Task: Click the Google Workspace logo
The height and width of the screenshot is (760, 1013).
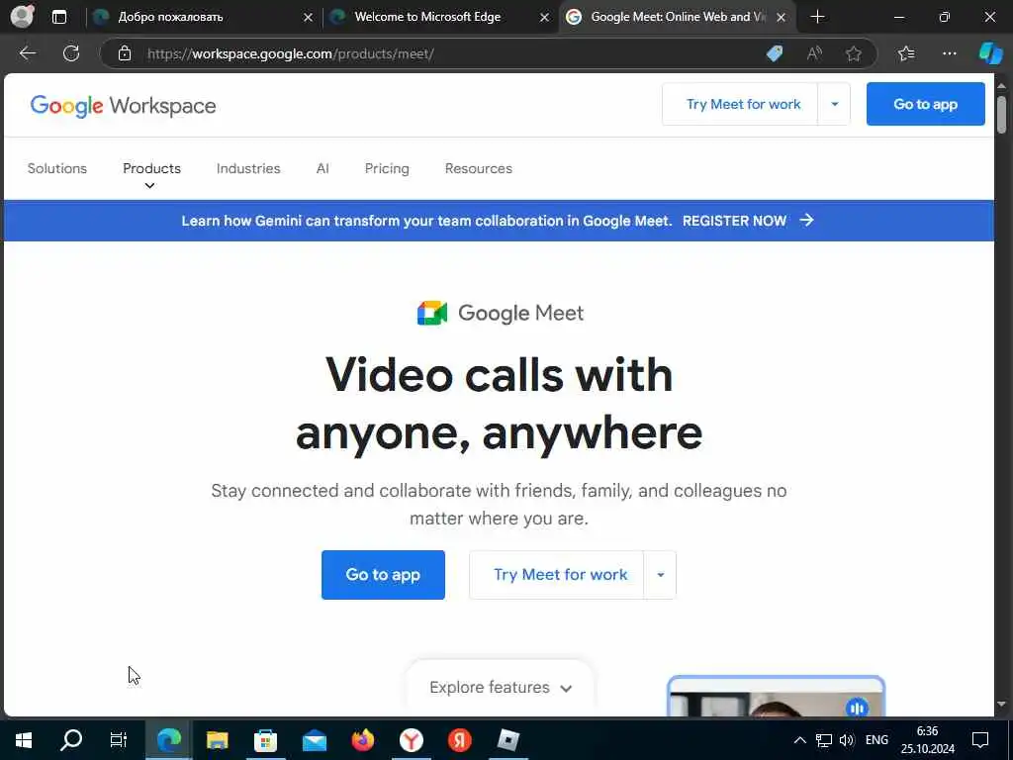Action: [x=123, y=105]
